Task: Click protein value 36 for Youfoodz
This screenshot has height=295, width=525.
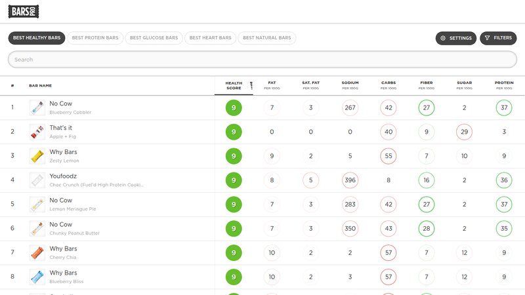Action: [504, 180]
